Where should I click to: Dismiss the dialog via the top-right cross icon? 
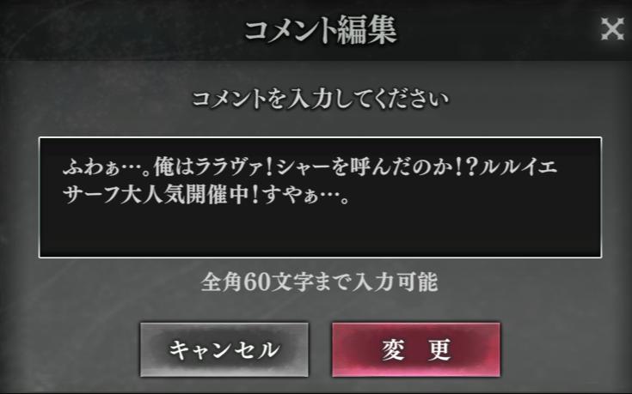pos(612,29)
